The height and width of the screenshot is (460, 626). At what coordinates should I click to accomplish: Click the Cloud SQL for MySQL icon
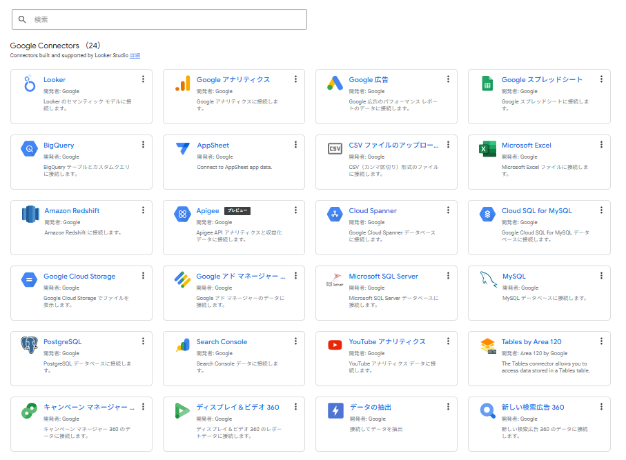click(487, 214)
